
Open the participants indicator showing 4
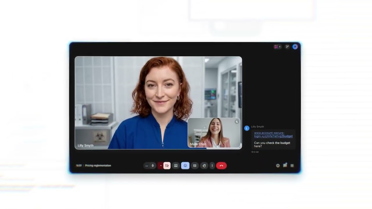coord(278,47)
